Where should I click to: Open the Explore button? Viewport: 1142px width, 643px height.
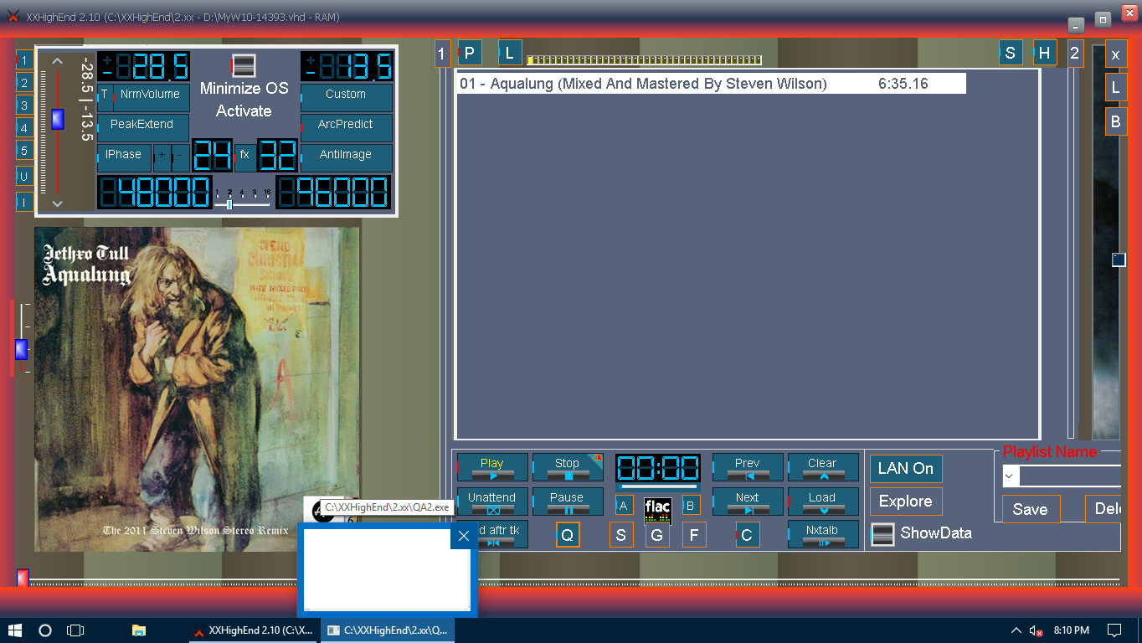[x=906, y=502]
